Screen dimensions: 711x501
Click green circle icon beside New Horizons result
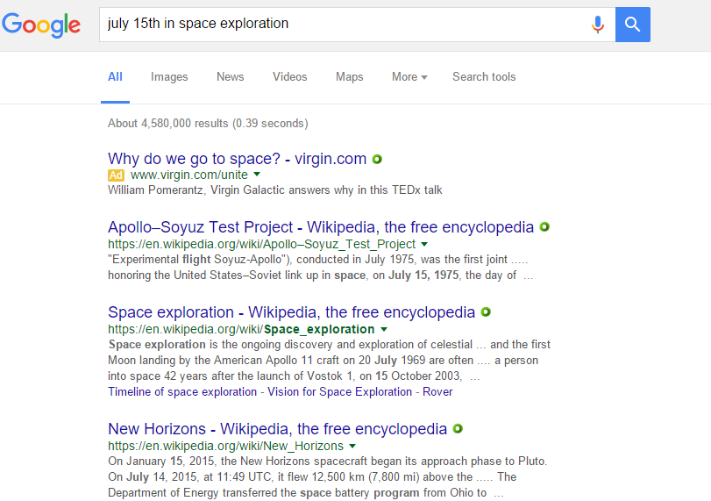[458, 429]
